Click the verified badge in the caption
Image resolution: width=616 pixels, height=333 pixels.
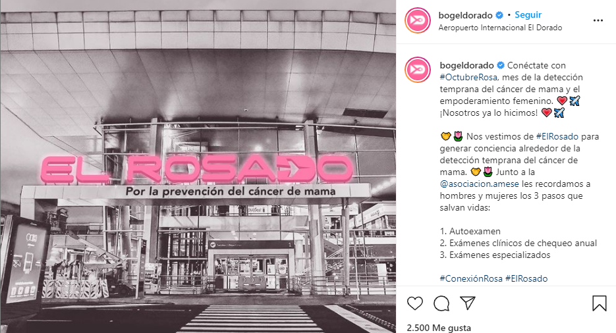click(501, 66)
